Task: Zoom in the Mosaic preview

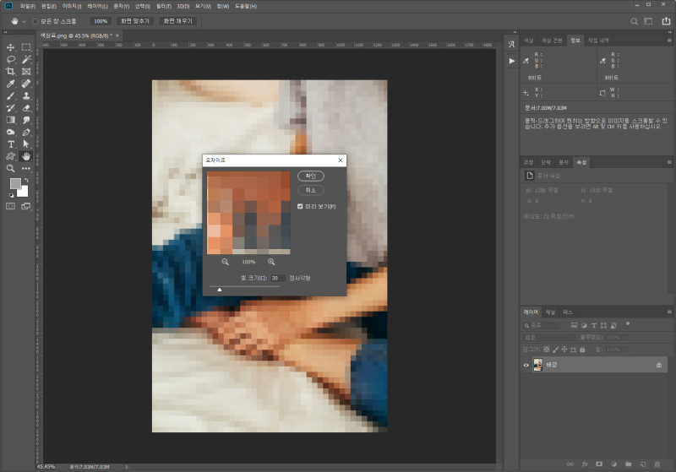Action: pyautogui.click(x=271, y=262)
